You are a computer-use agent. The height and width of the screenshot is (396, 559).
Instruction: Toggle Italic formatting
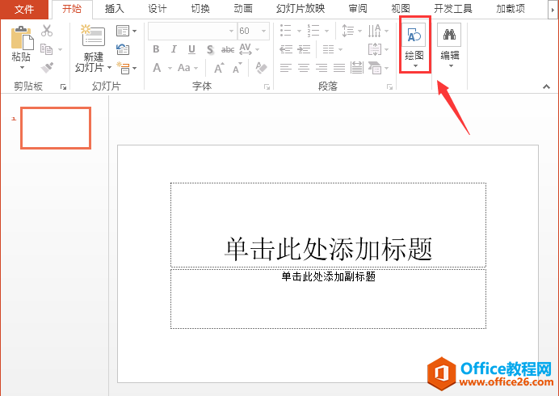(x=174, y=49)
